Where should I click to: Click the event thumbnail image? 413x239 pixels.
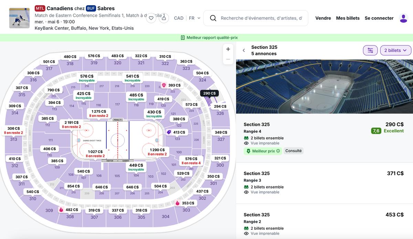(19, 18)
